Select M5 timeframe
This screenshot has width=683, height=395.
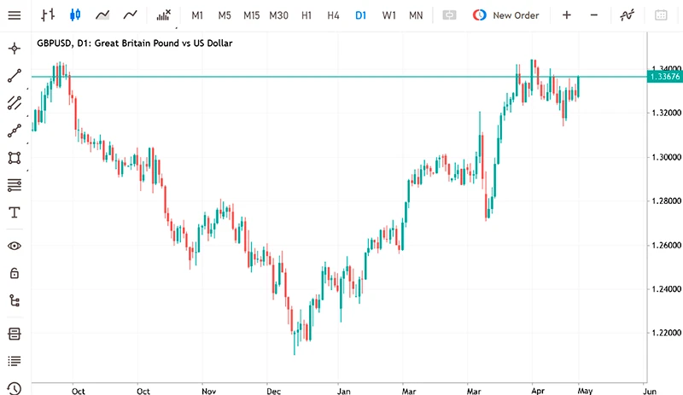(225, 15)
